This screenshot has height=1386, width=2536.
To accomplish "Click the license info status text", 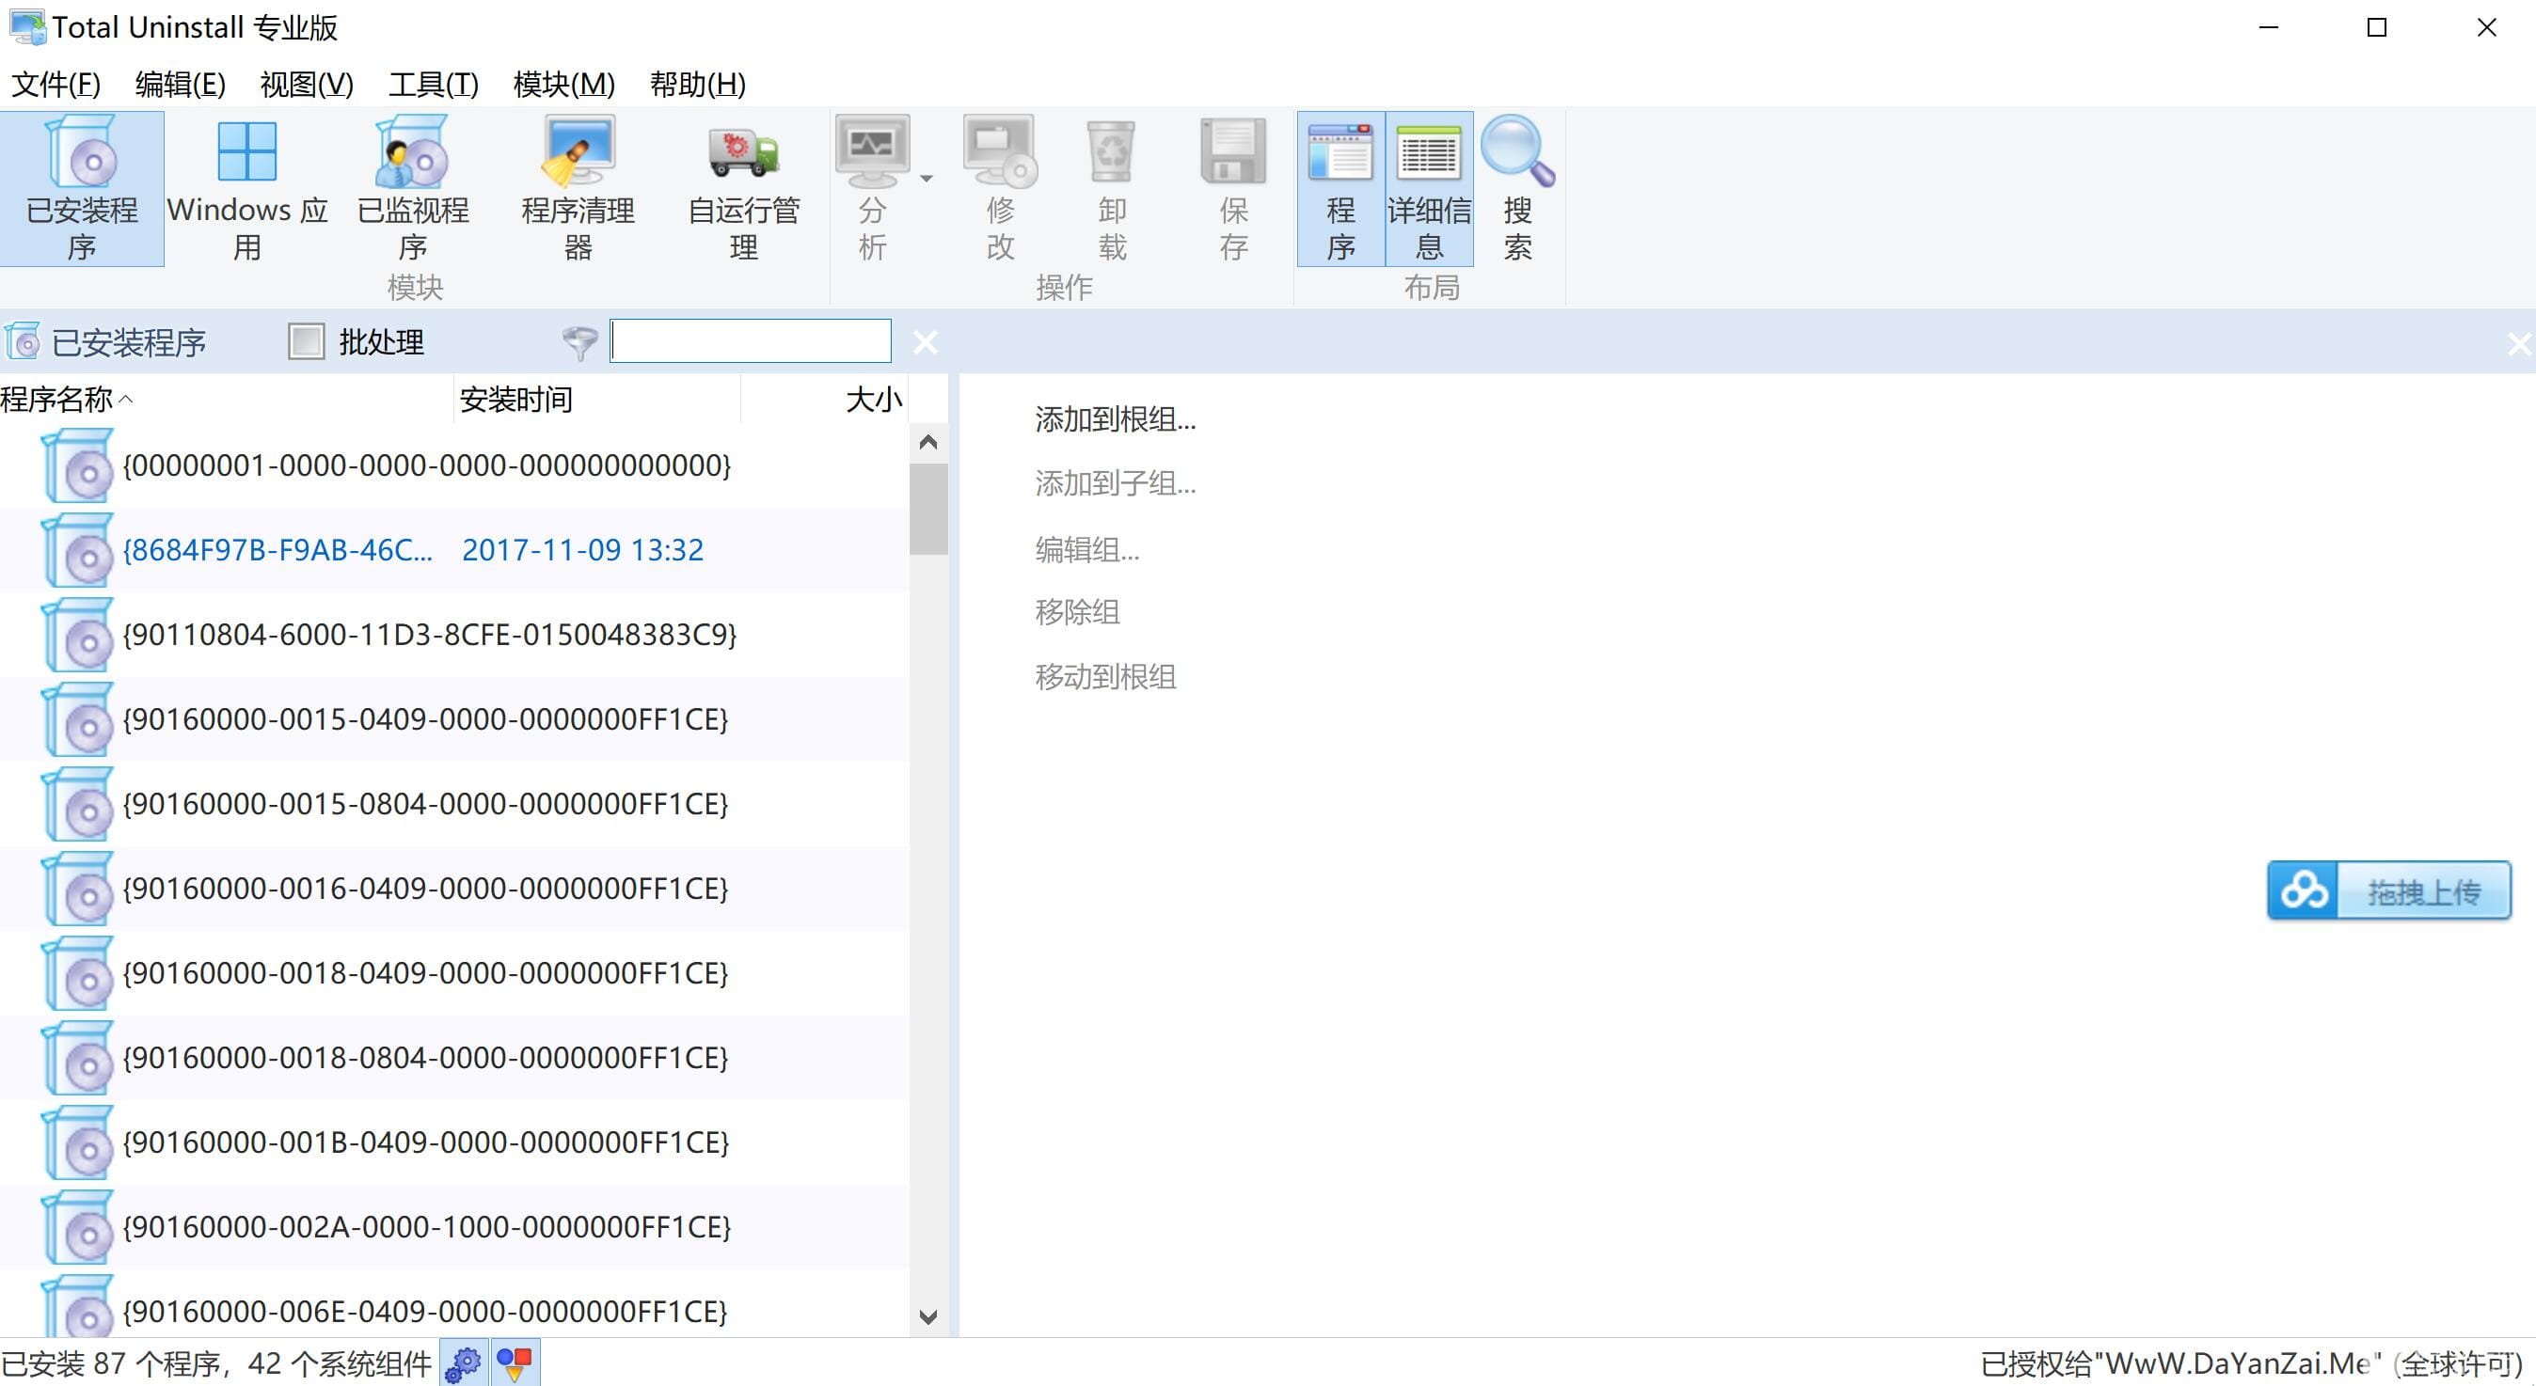I will click(x=2252, y=1364).
